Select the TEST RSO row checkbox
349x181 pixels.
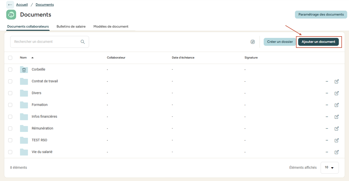point(10,140)
